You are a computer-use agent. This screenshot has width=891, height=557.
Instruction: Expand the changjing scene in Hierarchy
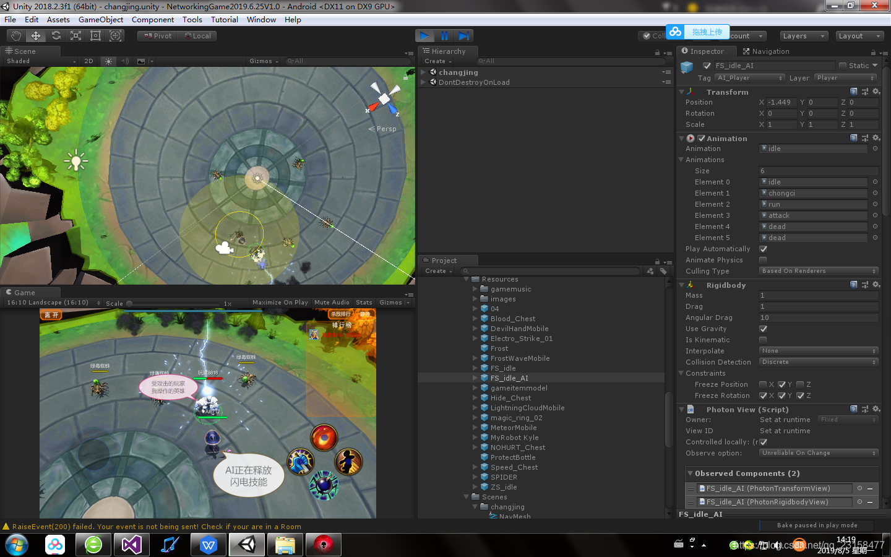click(x=423, y=72)
